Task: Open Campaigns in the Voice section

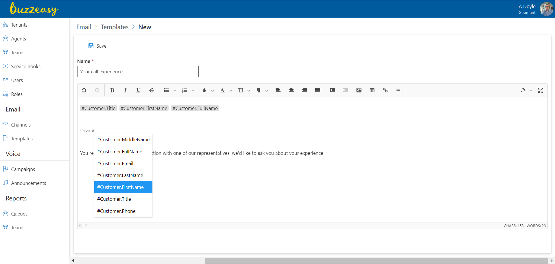Action: (23, 169)
